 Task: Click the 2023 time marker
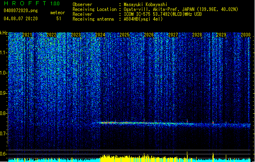76,35
